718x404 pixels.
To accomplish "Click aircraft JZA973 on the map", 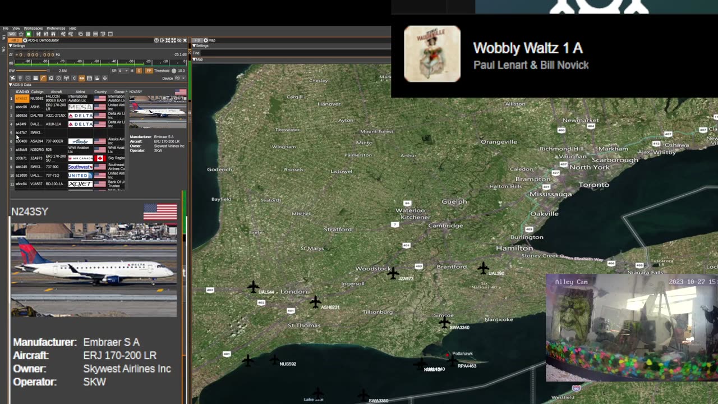I will 393,273.
